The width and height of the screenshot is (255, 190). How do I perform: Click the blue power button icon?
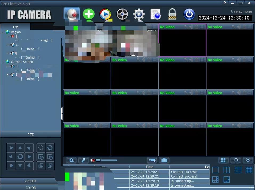[189, 14]
